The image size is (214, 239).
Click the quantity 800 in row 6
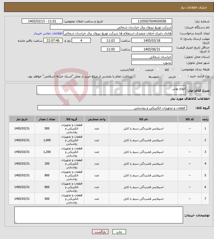click(47, 187)
